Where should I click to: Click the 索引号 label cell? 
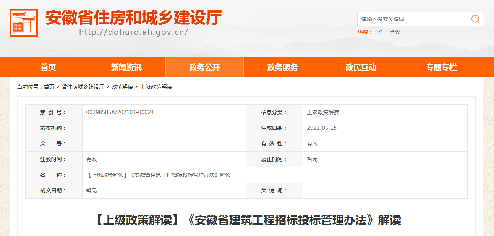tap(54, 112)
